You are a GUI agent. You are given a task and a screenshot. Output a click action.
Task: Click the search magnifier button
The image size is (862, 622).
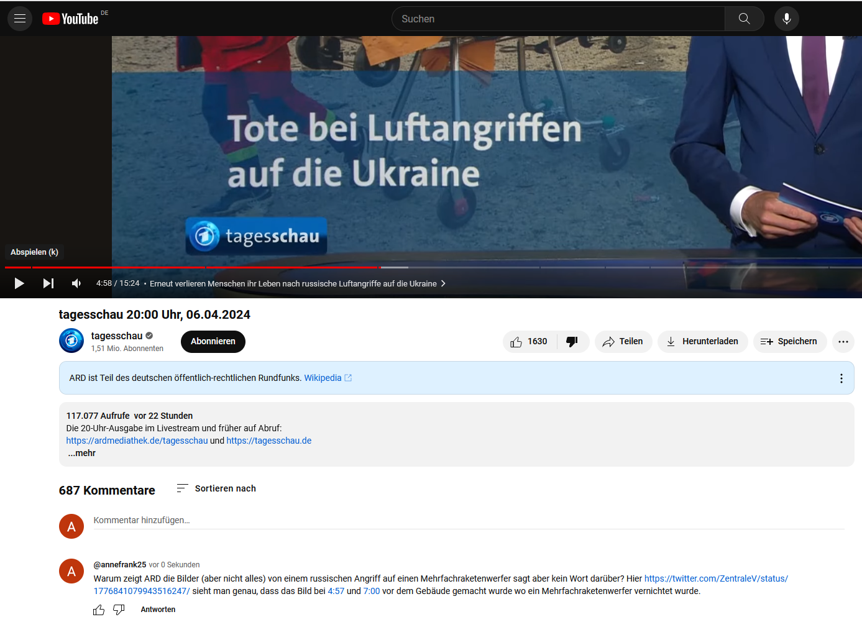pyautogui.click(x=744, y=19)
